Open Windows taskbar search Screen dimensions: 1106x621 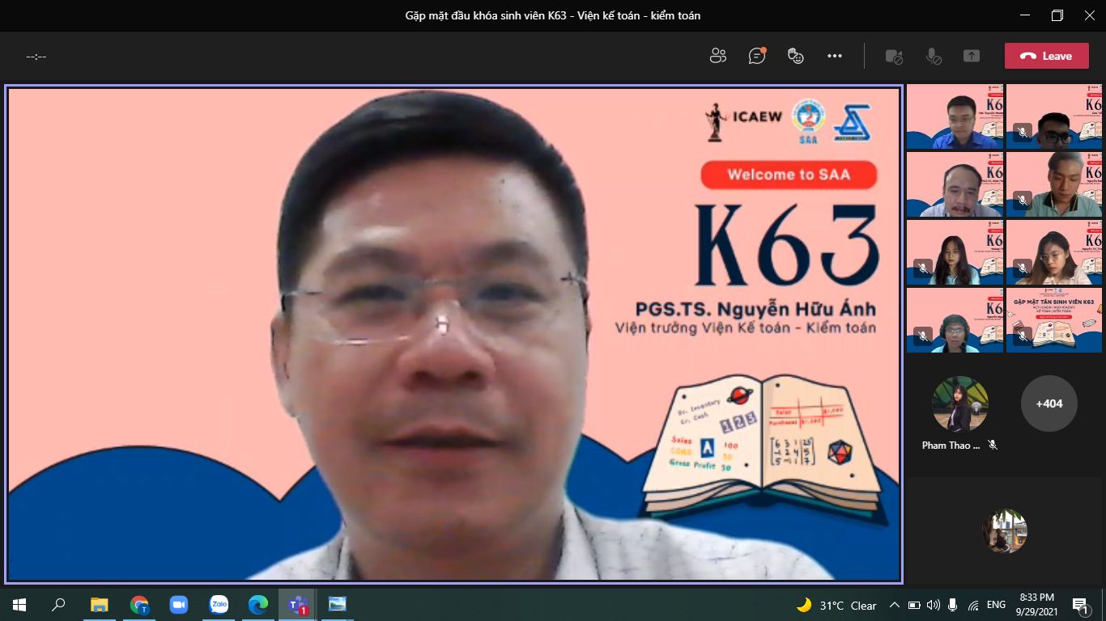coord(58,604)
